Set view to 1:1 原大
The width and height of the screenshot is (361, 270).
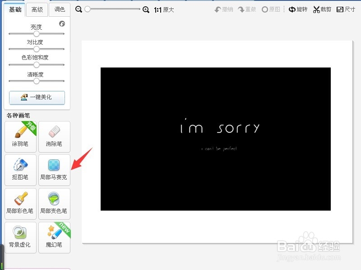click(164, 9)
